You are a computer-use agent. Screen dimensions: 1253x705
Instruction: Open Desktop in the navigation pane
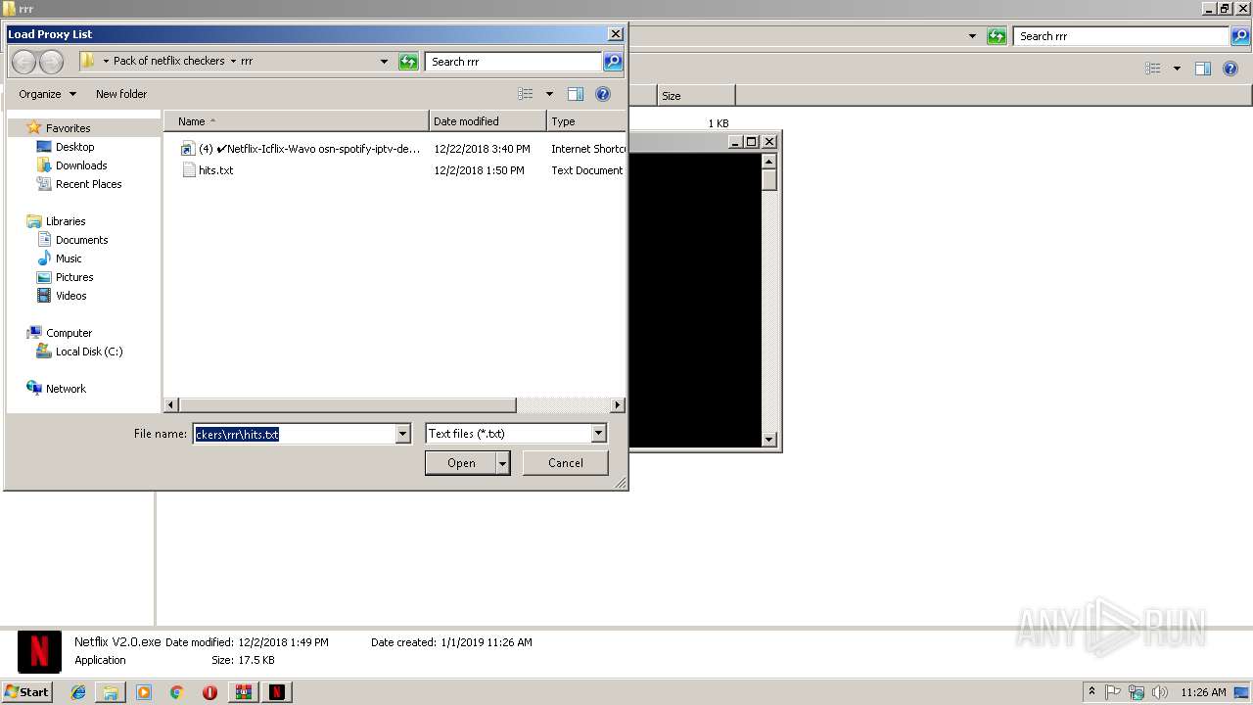point(74,147)
